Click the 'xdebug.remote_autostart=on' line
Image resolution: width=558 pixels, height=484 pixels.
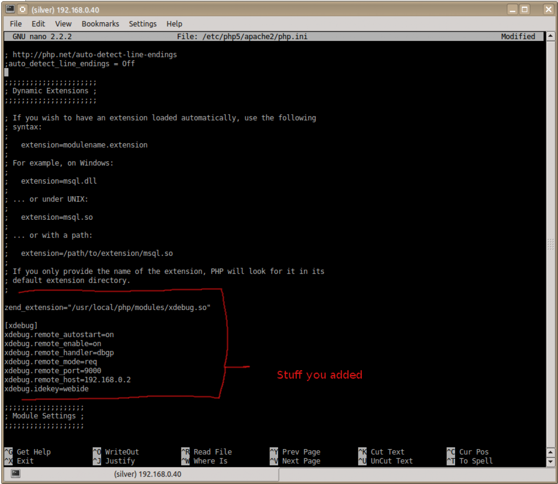(59, 334)
